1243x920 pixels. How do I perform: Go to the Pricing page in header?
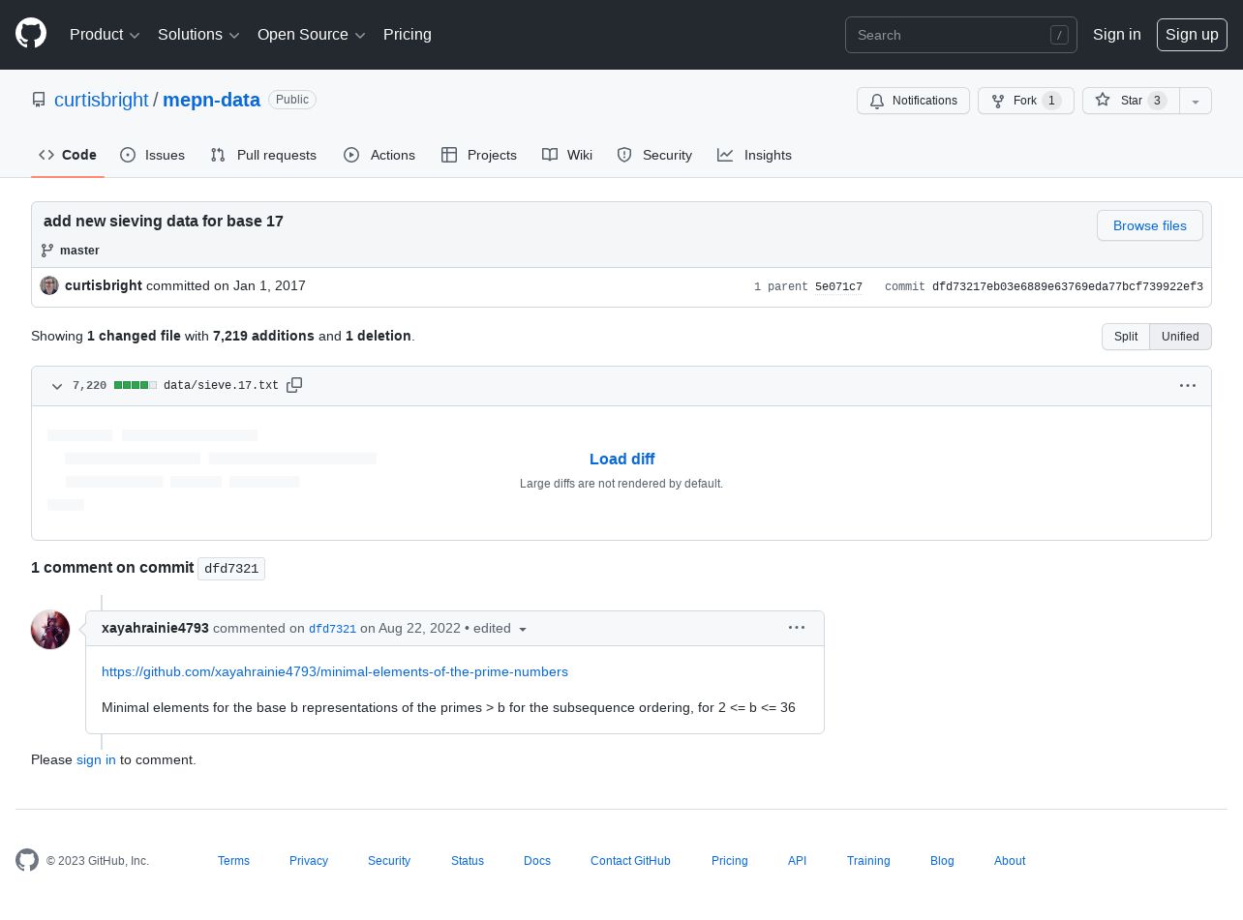click(x=408, y=35)
